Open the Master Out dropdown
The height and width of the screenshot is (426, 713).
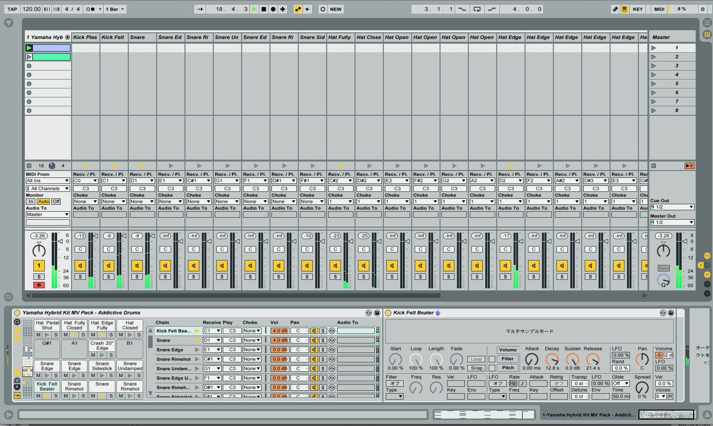tap(672, 222)
